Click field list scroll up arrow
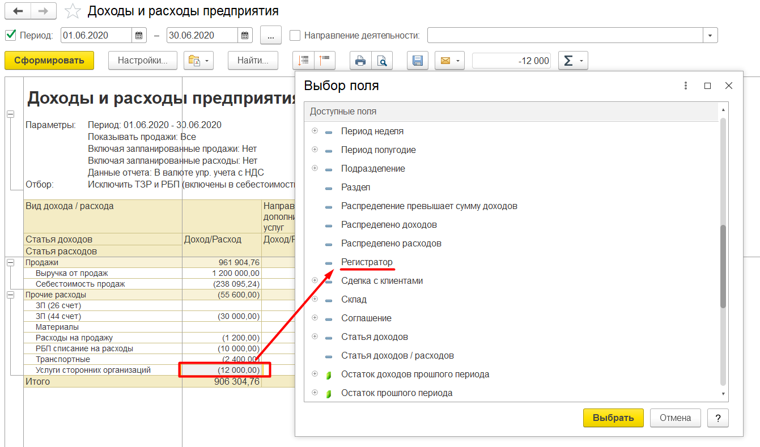This screenshot has height=447, width=760. (x=723, y=109)
